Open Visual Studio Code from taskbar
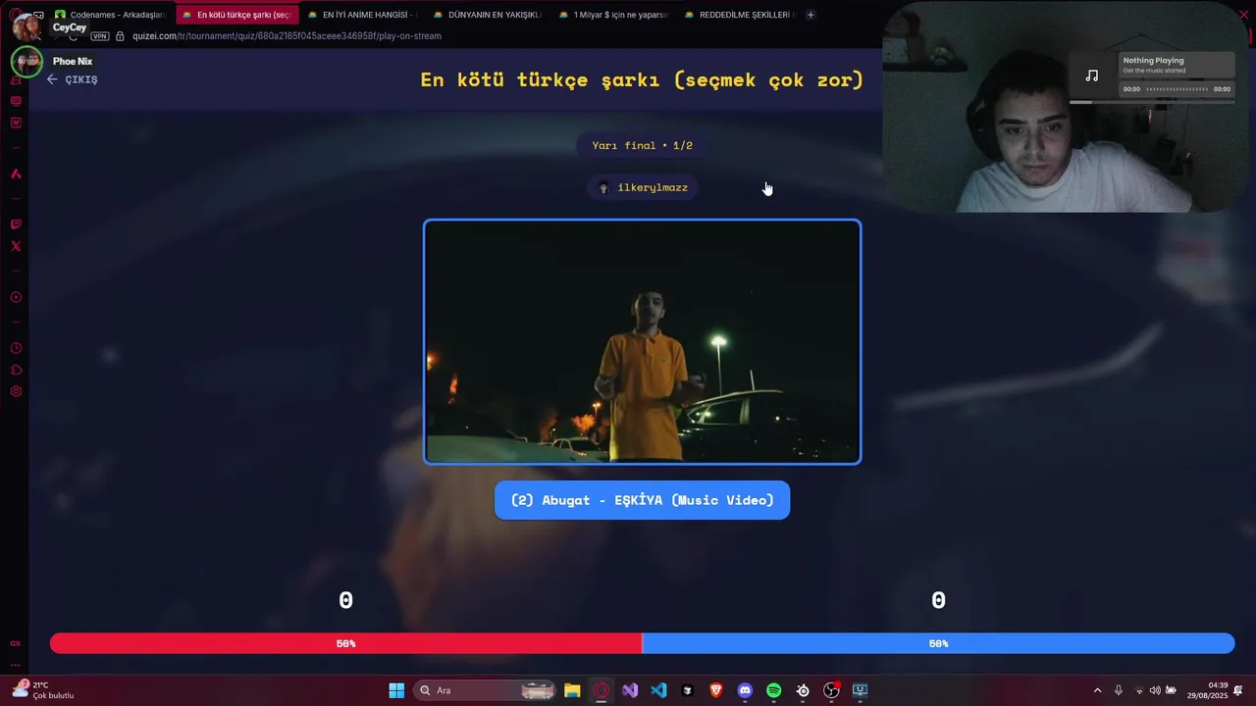 (658, 690)
